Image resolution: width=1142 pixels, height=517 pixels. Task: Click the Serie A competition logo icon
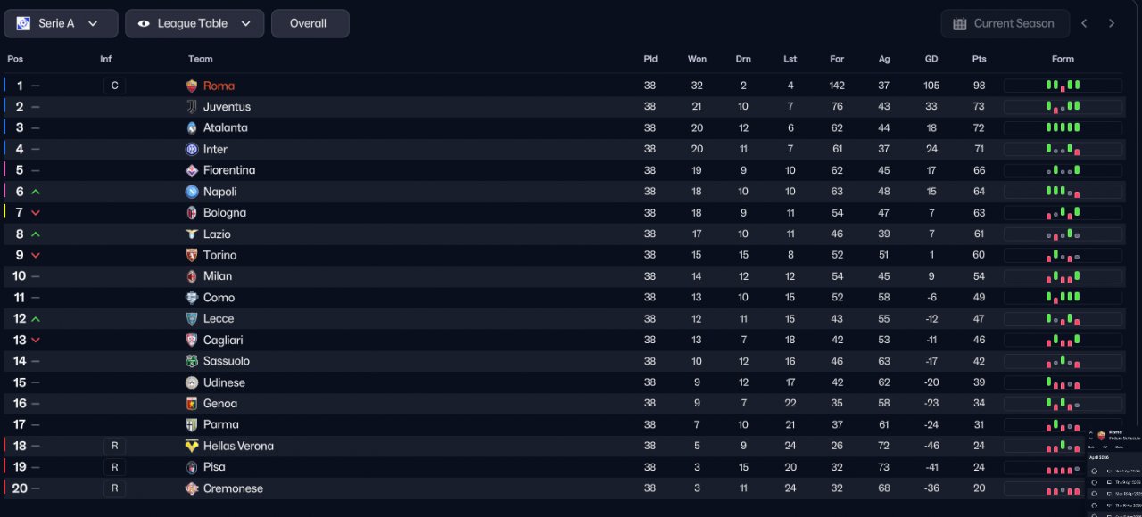[x=23, y=23]
